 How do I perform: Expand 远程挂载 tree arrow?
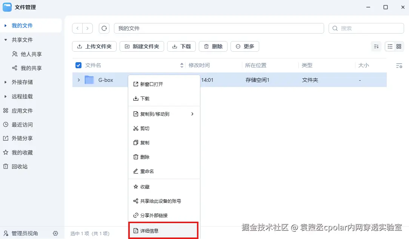6,97
